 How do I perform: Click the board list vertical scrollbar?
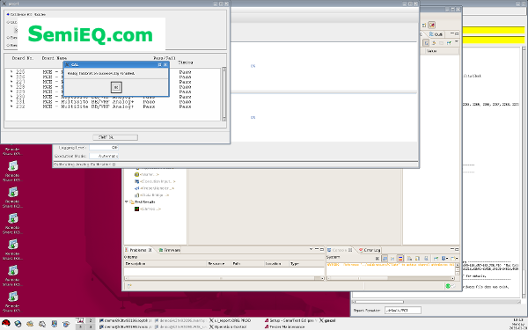tap(224, 94)
